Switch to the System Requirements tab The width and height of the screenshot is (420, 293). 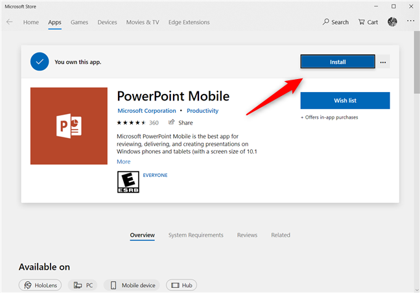tap(195, 235)
